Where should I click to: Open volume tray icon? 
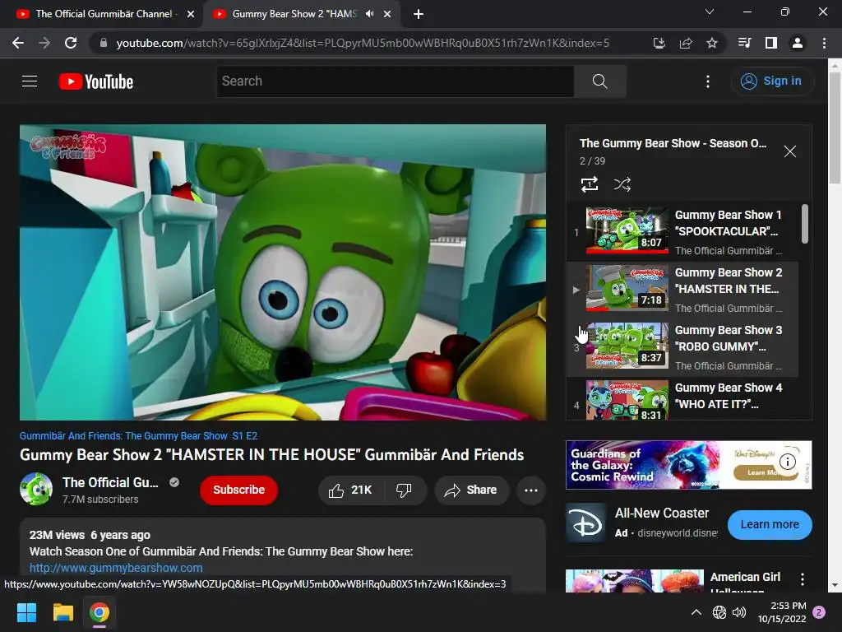(739, 612)
